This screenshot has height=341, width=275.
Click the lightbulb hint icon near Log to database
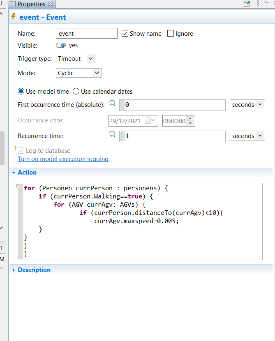tap(16, 148)
